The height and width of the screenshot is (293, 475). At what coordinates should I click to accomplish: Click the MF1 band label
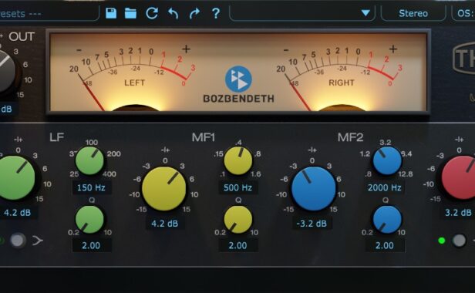[204, 137]
